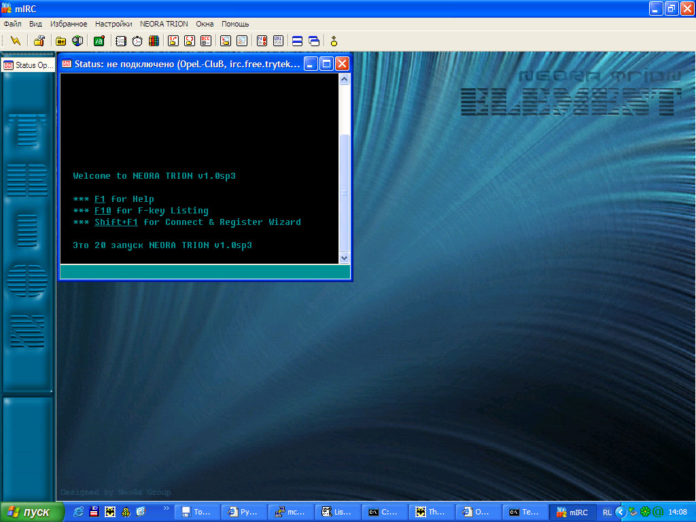Click the channels list globe icon
The height and width of the screenshot is (522, 696).
77,41
